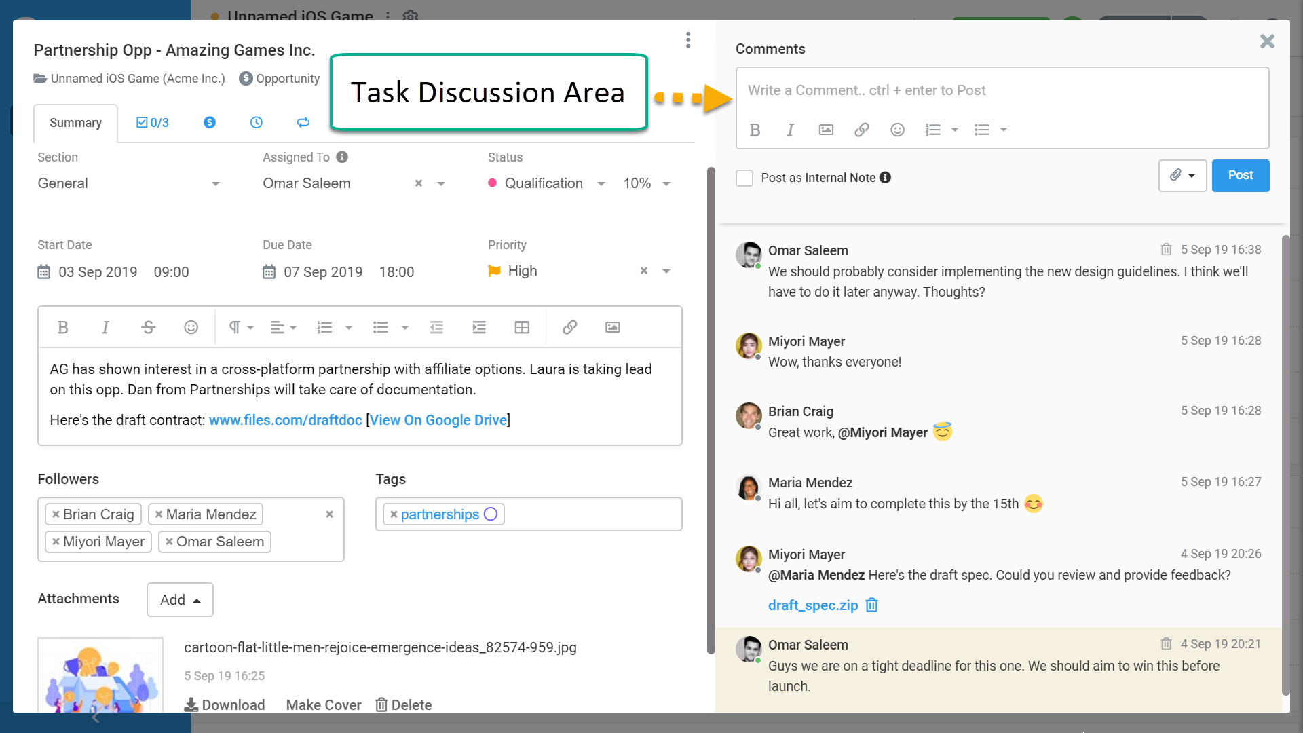Insert table in description editor
Image resolution: width=1303 pixels, height=733 pixels.
[x=522, y=328]
